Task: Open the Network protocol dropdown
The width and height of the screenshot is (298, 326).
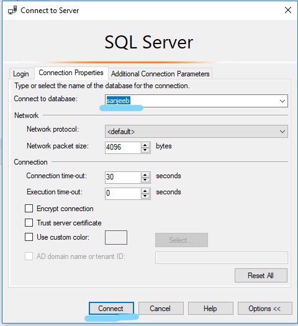Action: (x=196, y=131)
